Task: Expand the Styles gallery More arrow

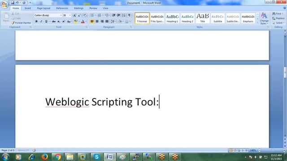Action: pyautogui.click(x=257, y=22)
